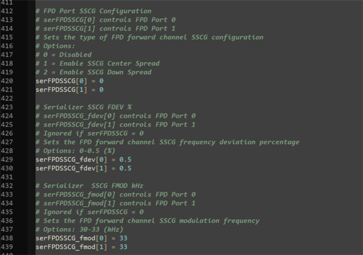This screenshot has width=363, height=255.
Task: Click the 0.5 value of serFPDSSCG_fdev[0]
Action: click(x=125, y=160)
